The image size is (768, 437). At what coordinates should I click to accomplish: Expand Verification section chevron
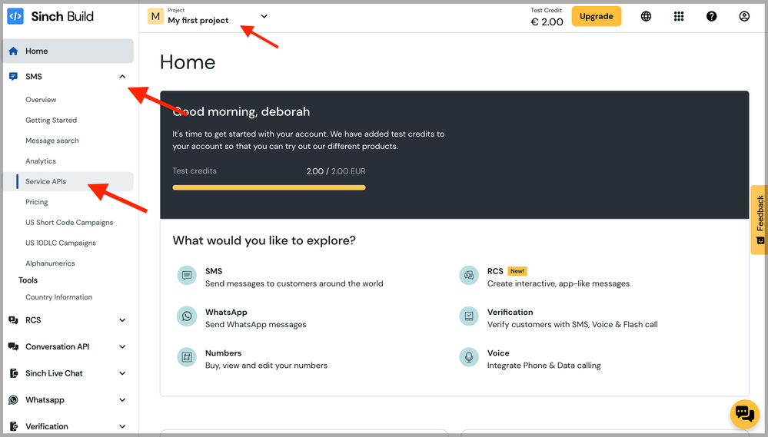point(122,426)
